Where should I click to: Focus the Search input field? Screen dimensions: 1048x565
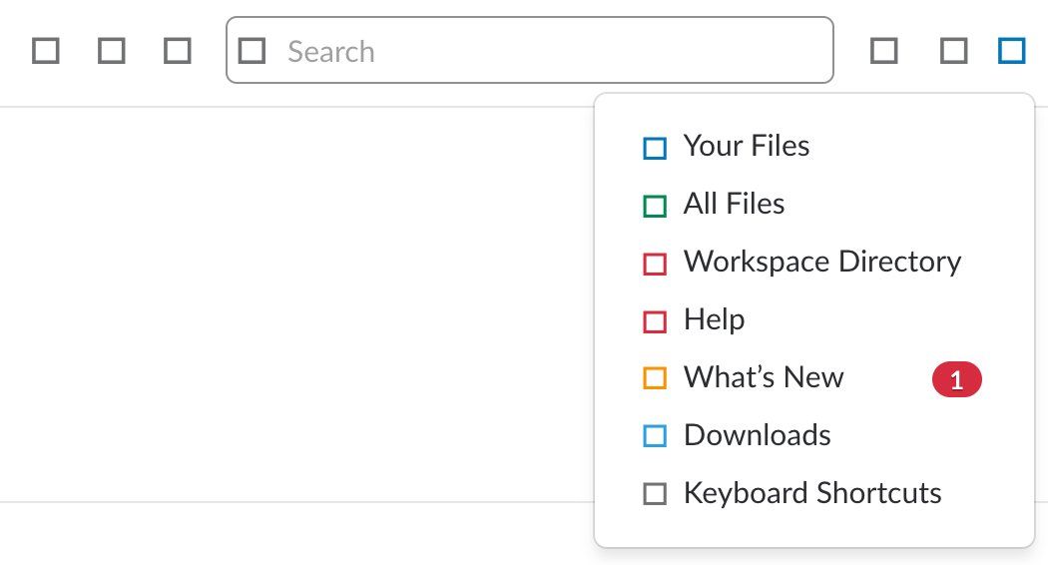point(529,50)
